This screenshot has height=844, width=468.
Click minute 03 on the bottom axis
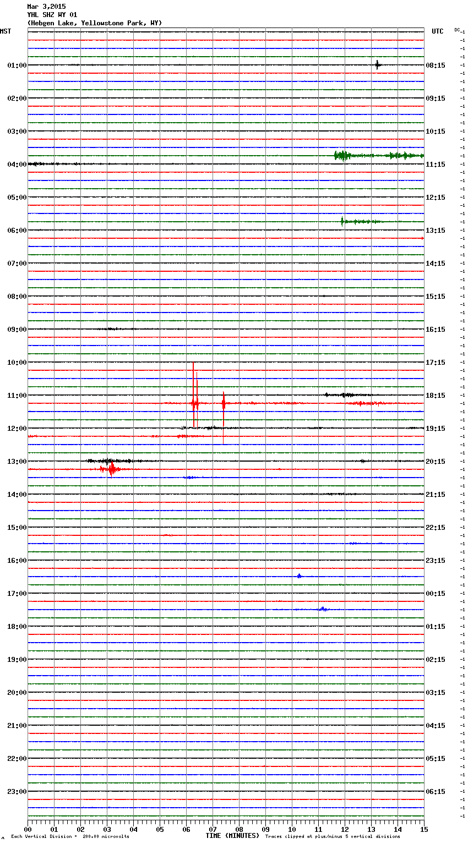[x=107, y=829]
